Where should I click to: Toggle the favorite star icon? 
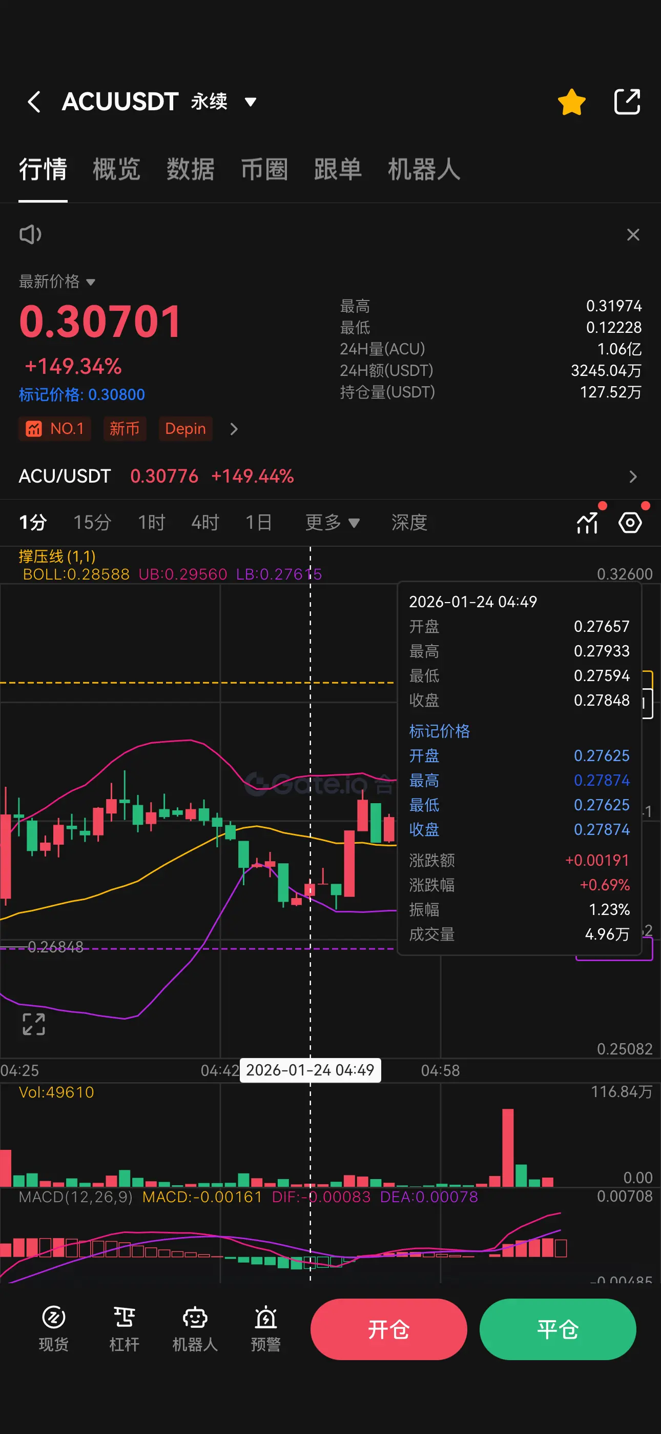571,102
